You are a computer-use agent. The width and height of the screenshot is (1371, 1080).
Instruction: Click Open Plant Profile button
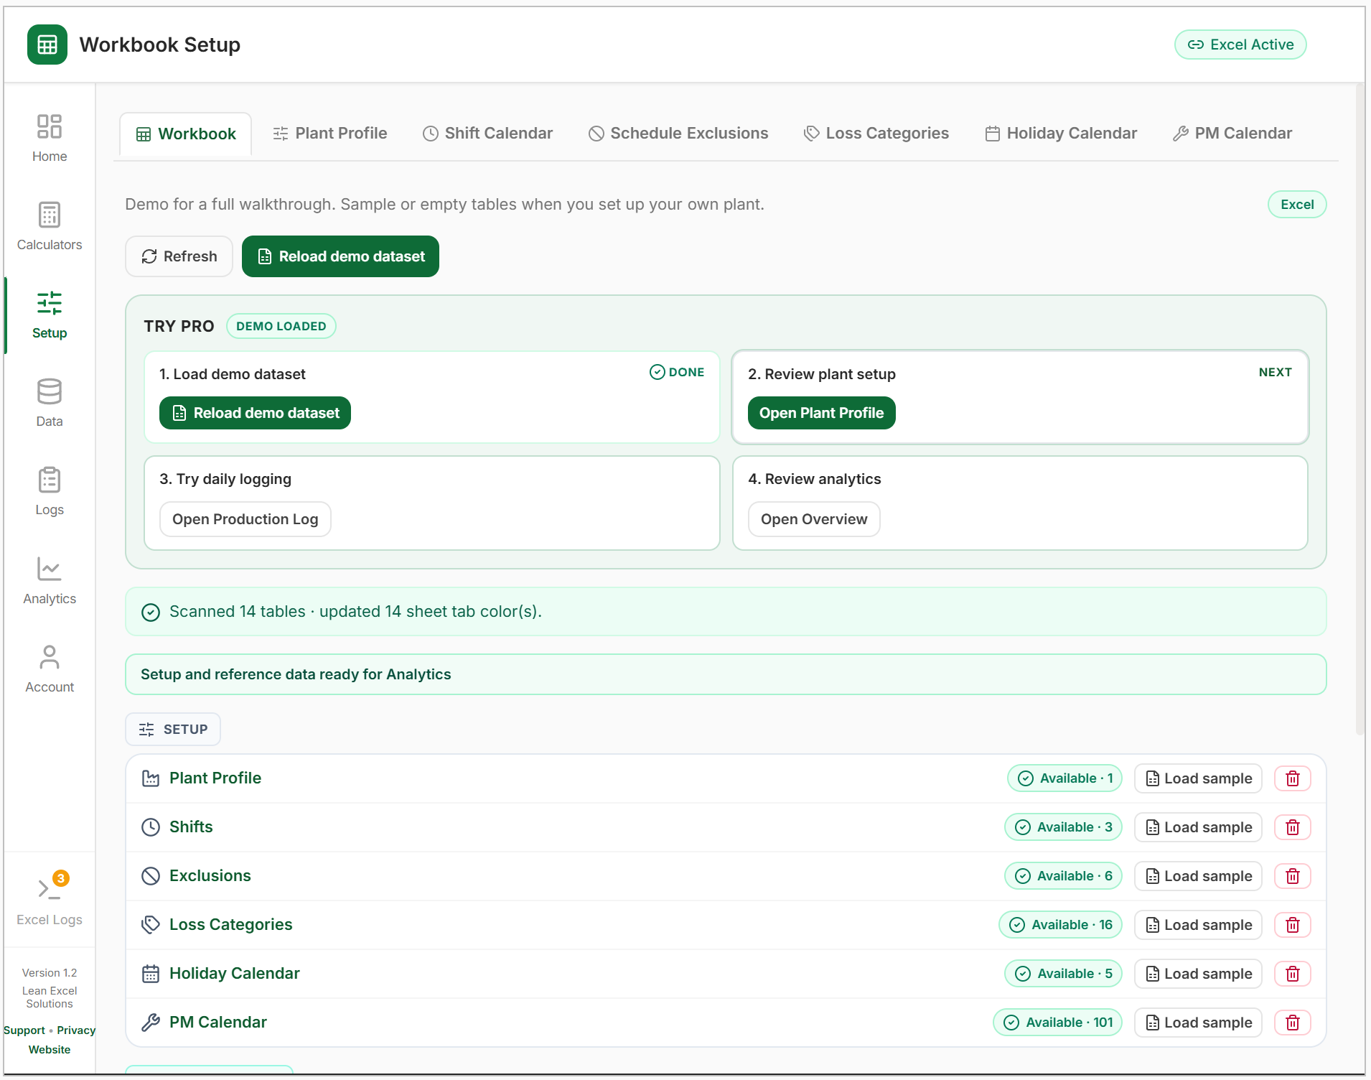pyautogui.click(x=821, y=413)
